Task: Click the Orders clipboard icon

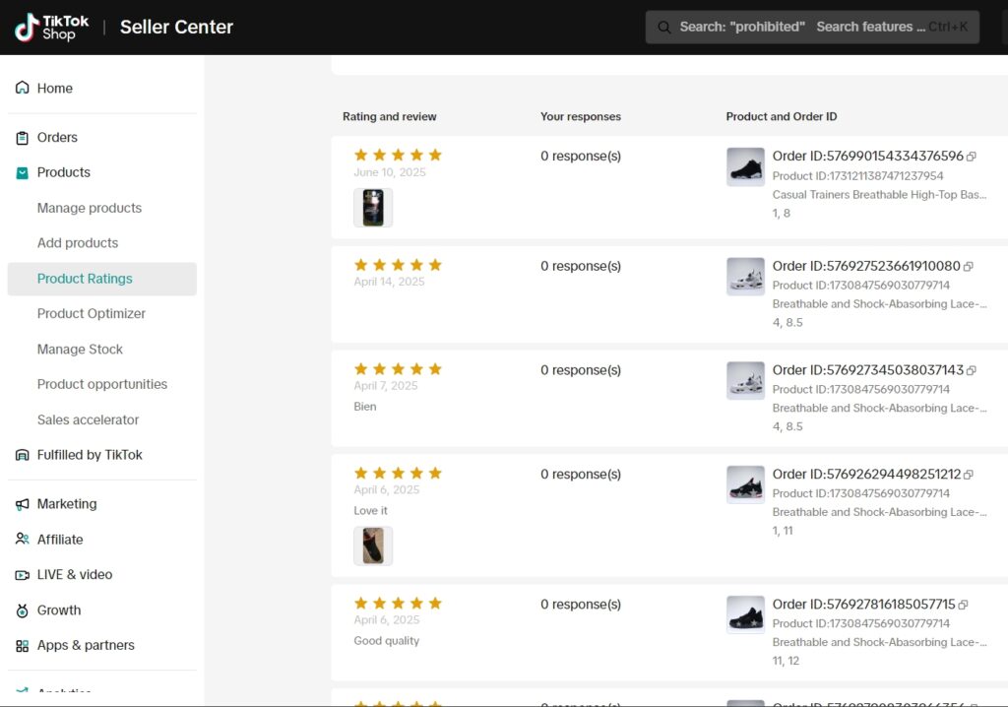Action: pos(22,138)
